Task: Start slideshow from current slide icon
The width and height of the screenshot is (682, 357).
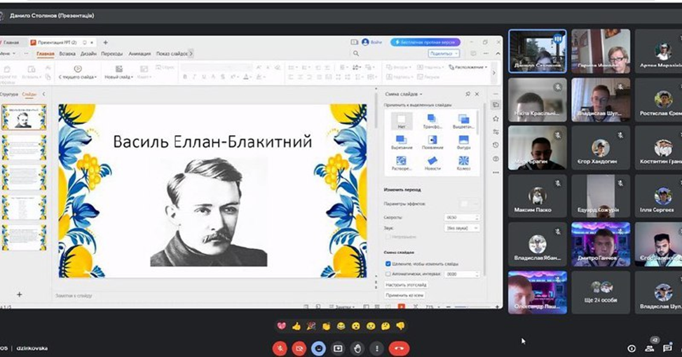Action: coord(78,69)
